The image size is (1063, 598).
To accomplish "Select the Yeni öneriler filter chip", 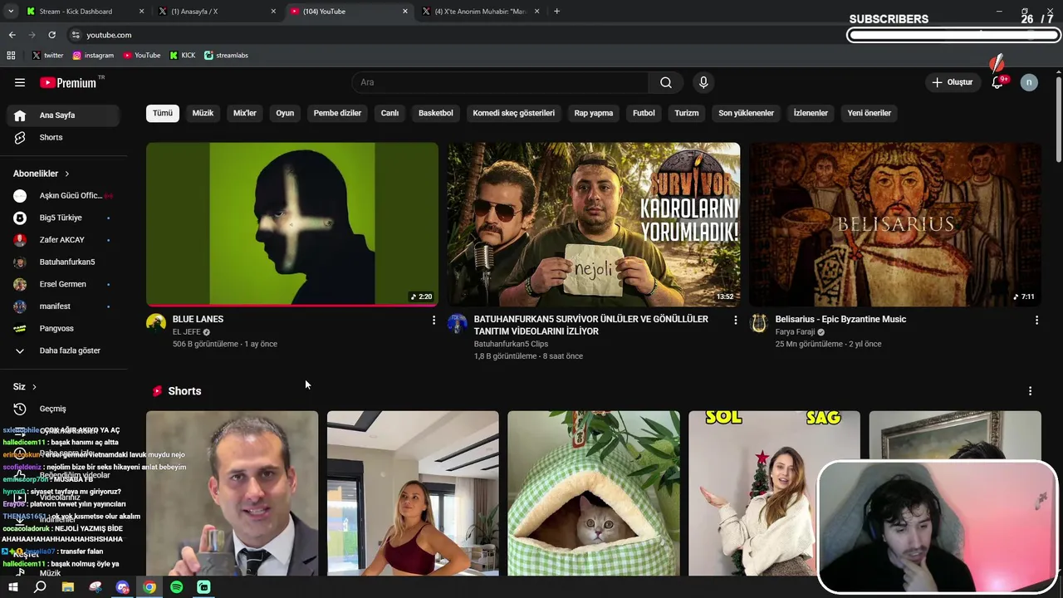I will pos(869,113).
